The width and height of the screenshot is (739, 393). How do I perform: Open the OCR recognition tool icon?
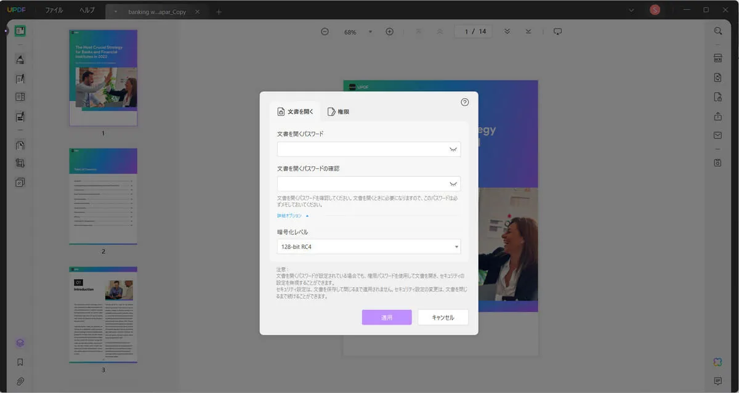click(717, 59)
